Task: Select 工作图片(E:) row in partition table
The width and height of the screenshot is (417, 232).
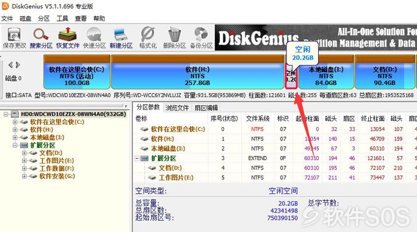Action: (275, 178)
